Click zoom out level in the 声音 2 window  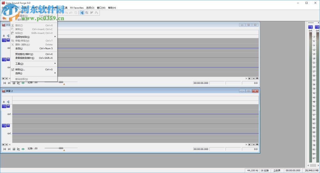tap(6, 145)
